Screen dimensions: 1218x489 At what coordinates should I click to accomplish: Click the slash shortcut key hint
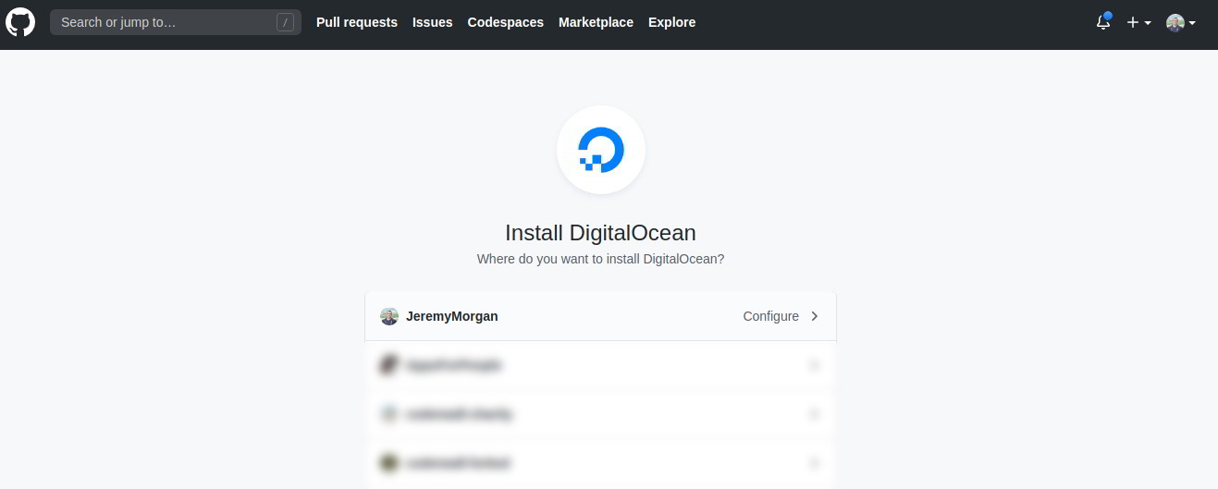(x=285, y=22)
